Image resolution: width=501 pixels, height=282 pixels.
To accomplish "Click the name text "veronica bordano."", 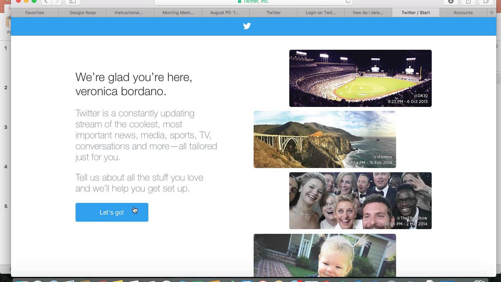I will 121,91.
